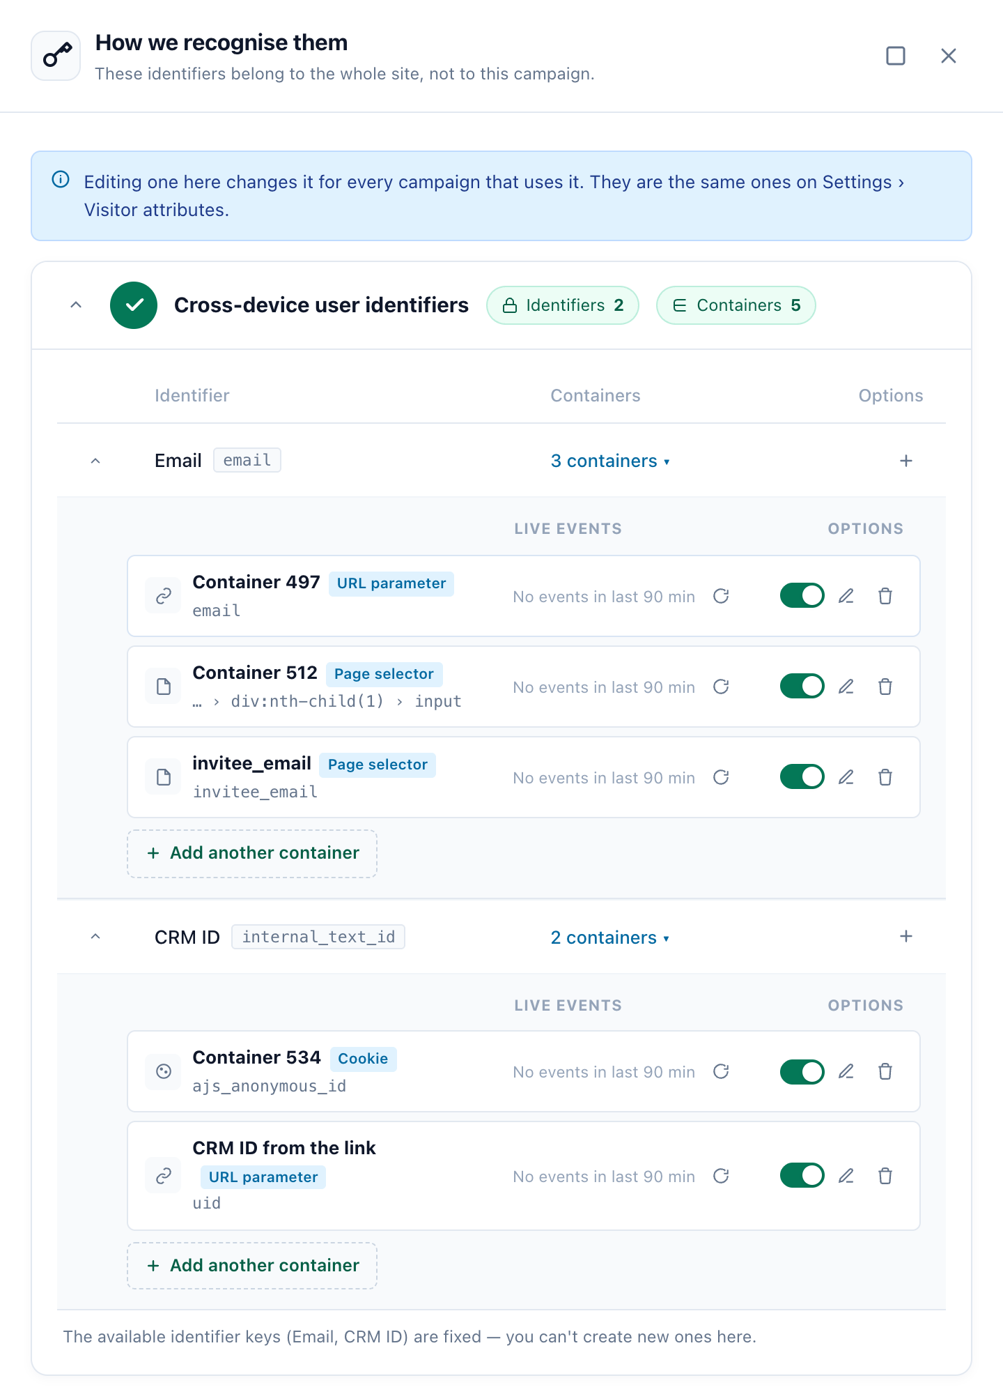Viewport: 1003px width, 1394px height.
Task: Edit the CRM ID from the link container
Action: [846, 1176]
